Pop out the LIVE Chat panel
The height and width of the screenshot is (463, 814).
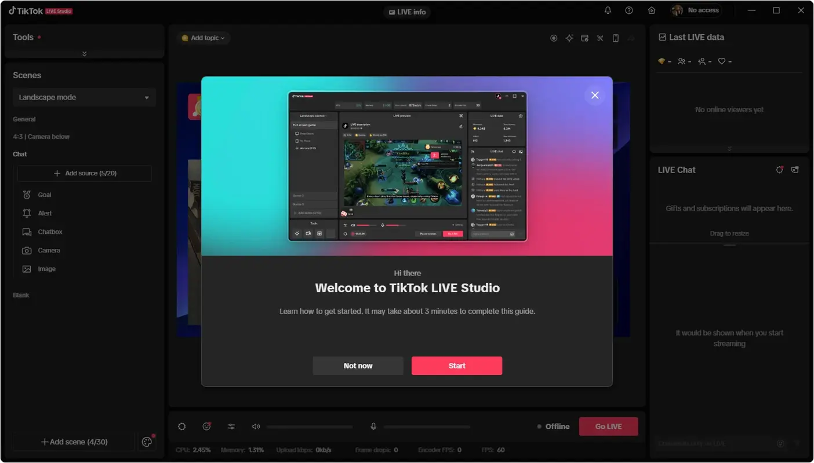[795, 170]
